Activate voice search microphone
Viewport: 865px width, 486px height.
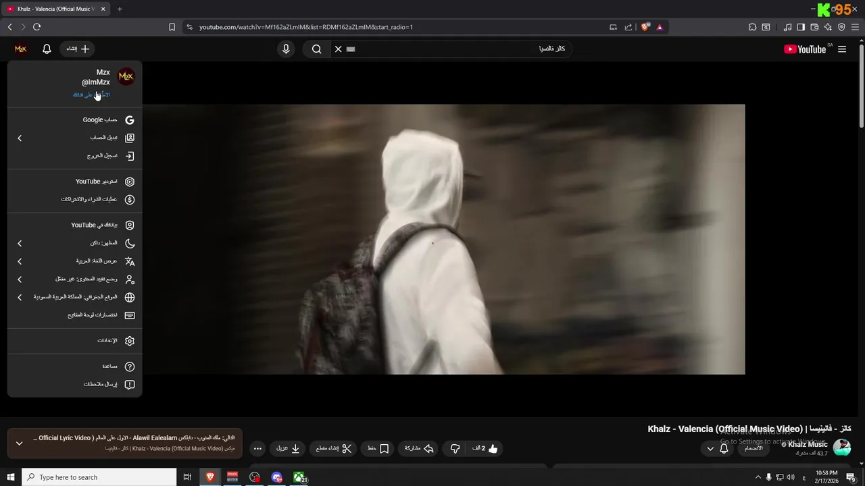click(286, 49)
